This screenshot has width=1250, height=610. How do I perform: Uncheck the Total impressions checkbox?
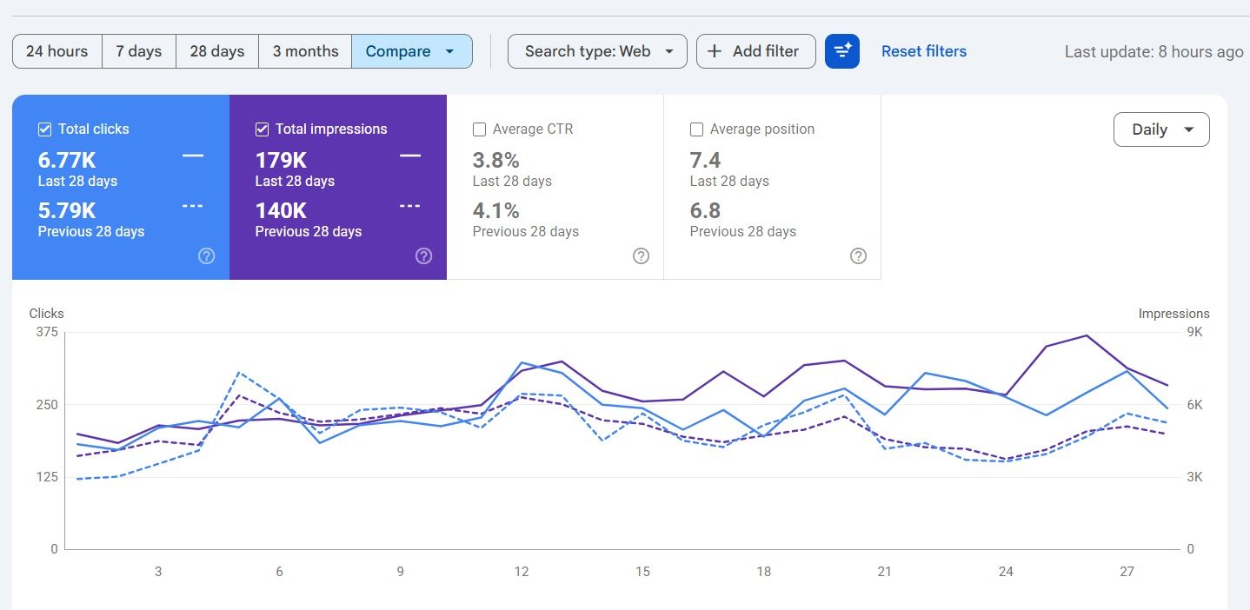pyautogui.click(x=262, y=129)
